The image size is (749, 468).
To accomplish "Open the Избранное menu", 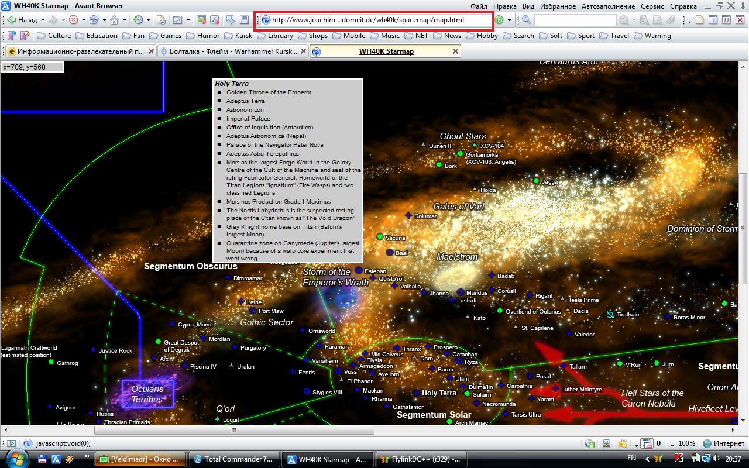I will pyautogui.click(x=558, y=6).
